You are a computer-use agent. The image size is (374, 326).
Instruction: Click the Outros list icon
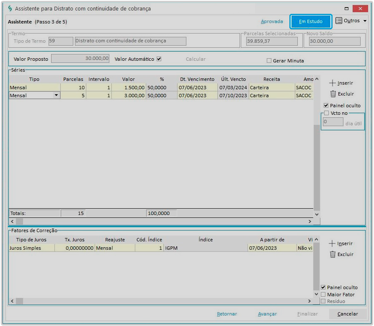click(x=339, y=21)
